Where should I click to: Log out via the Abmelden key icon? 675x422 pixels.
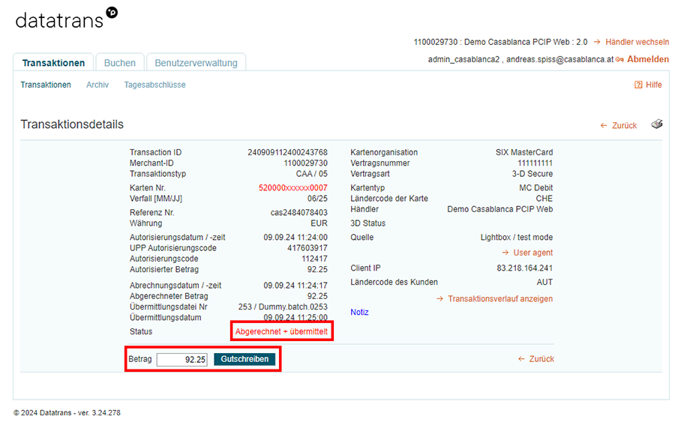pyautogui.click(x=621, y=59)
